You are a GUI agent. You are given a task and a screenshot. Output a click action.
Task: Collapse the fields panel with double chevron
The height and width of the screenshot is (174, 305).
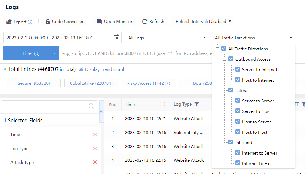click(101, 111)
